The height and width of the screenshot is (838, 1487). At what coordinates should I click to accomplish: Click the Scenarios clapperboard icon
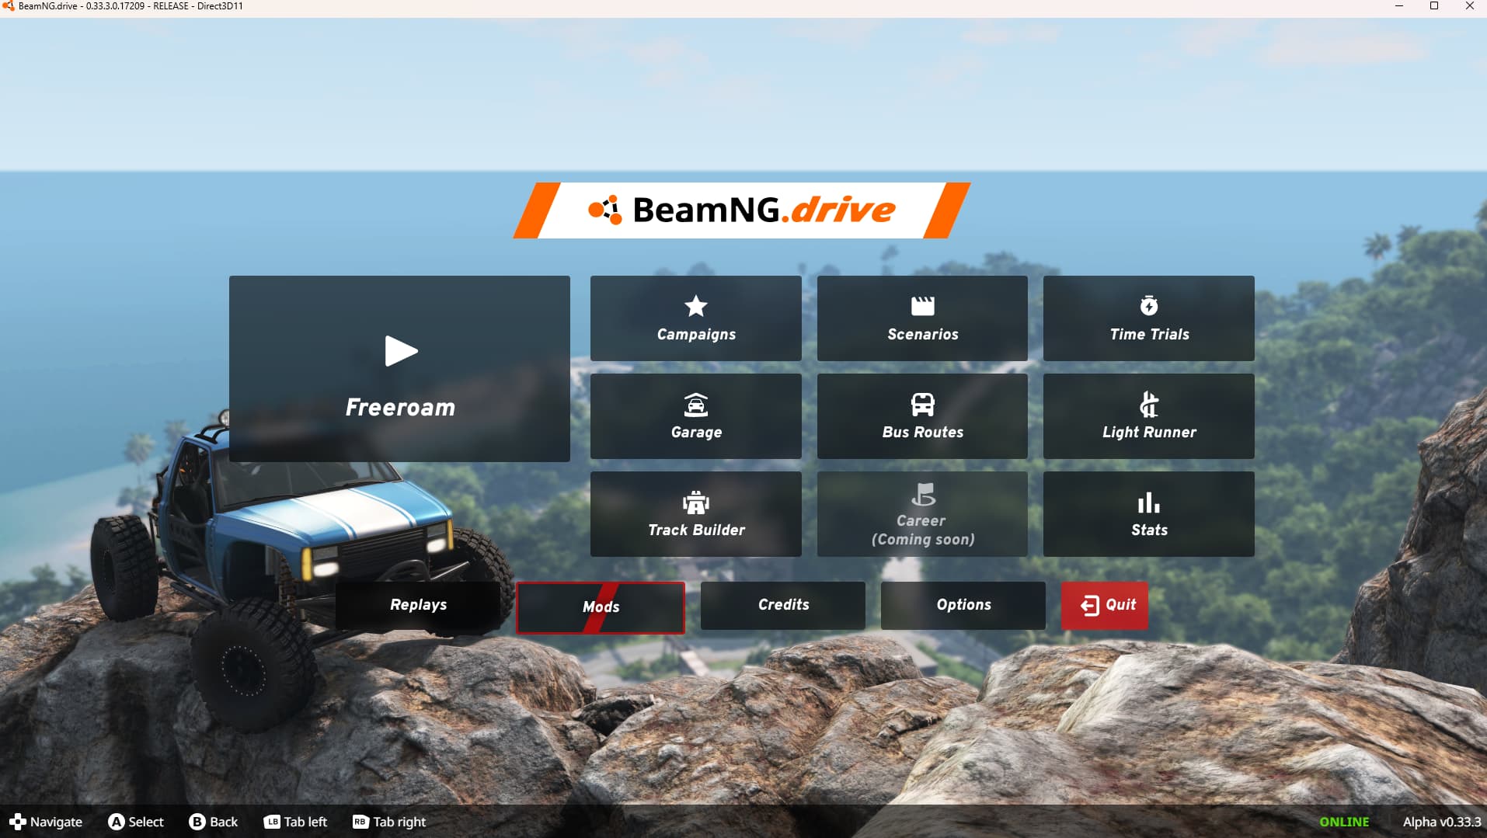pyautogui.click(x=922, y=306)
